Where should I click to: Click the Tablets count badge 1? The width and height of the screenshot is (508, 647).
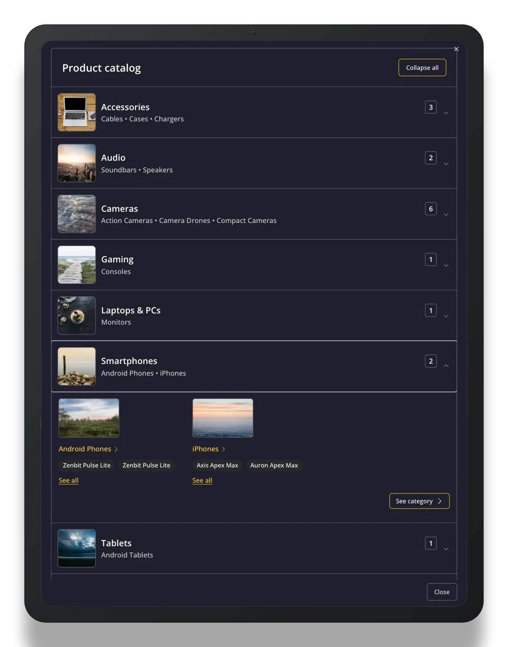431,543
